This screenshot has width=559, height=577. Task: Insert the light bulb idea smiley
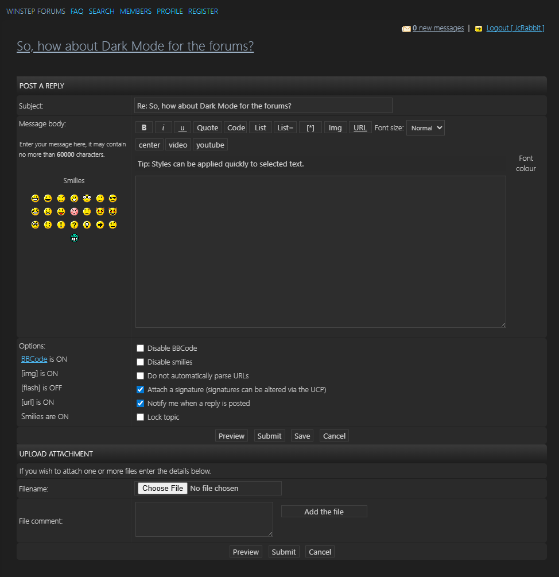click(87, 224)
